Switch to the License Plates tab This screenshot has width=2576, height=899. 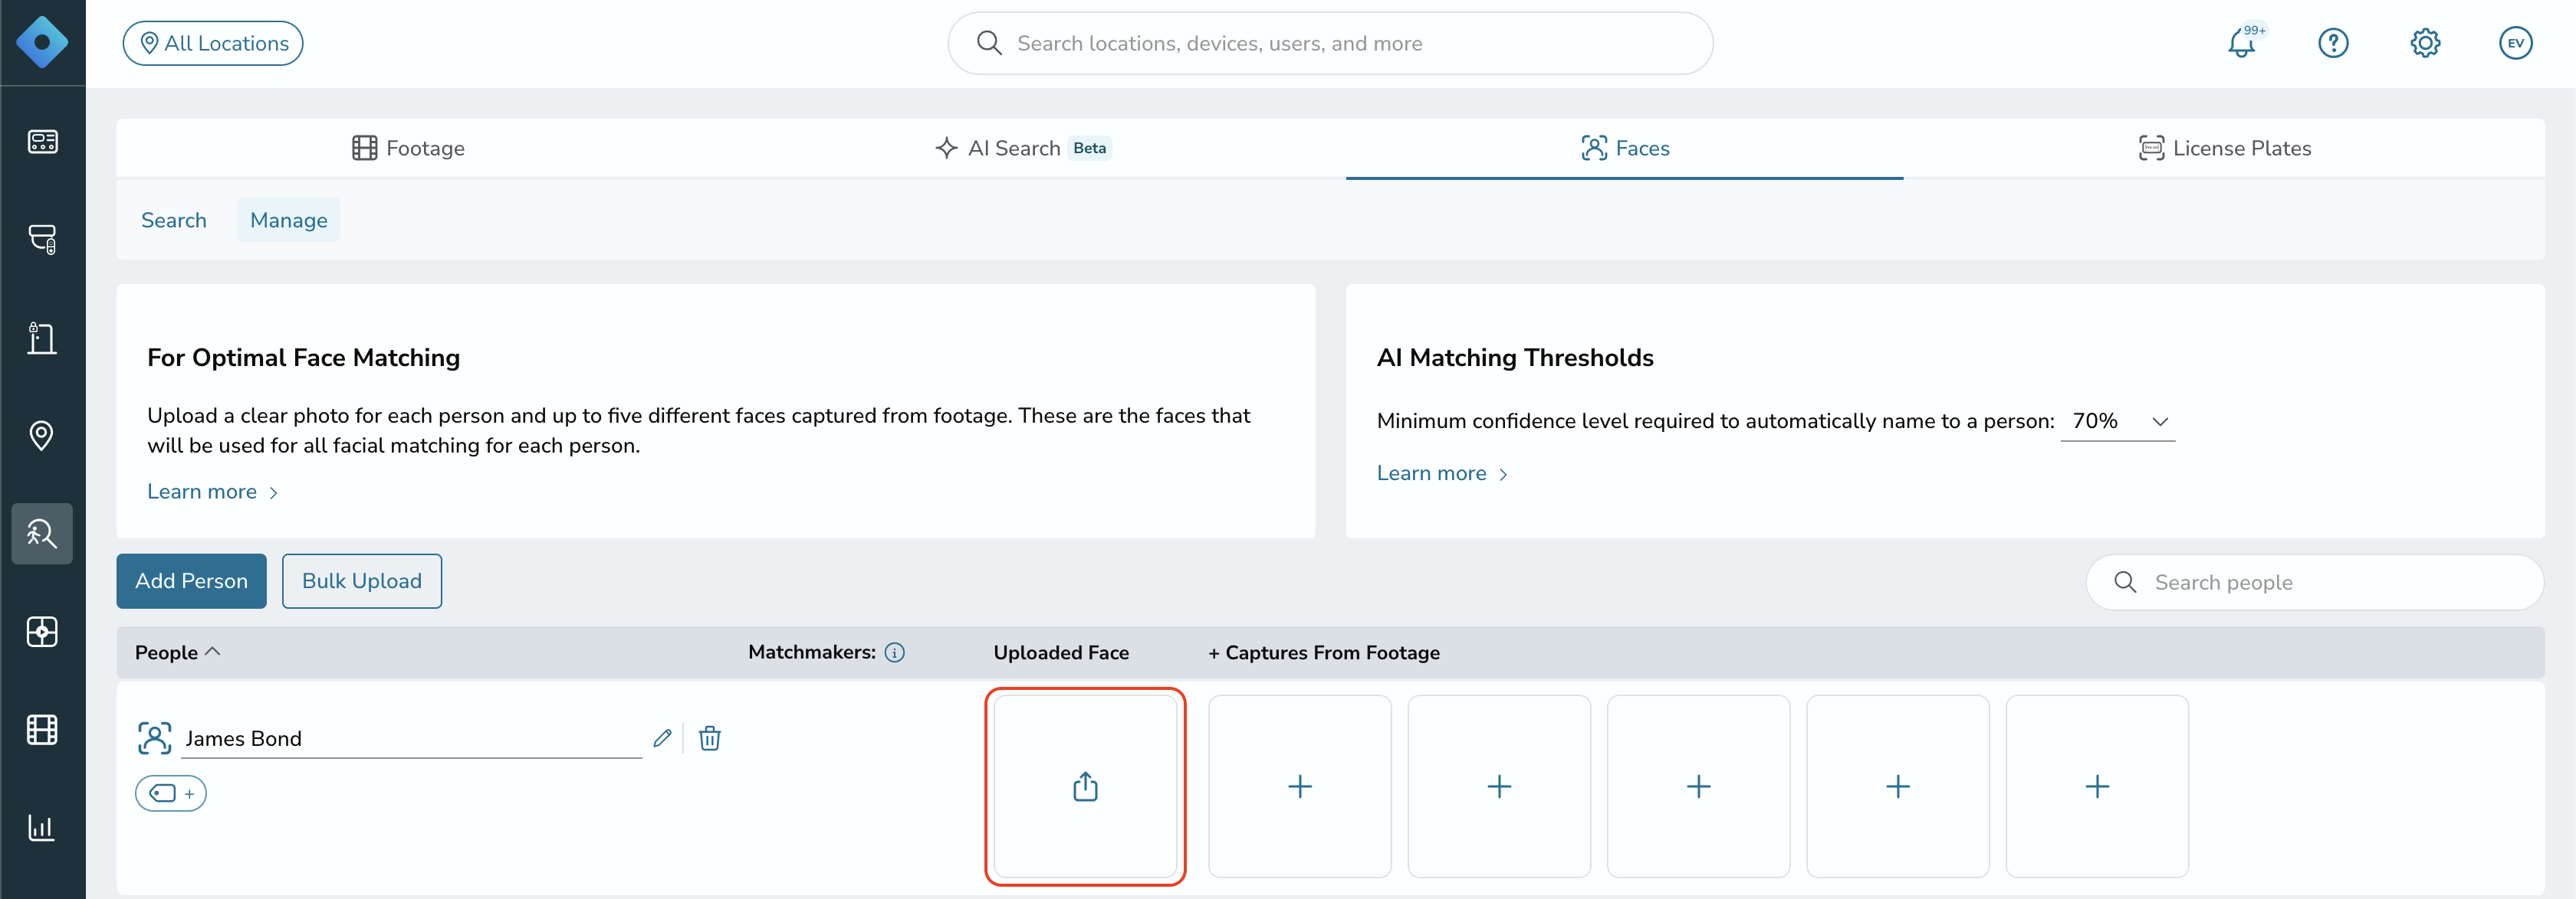2224,149
